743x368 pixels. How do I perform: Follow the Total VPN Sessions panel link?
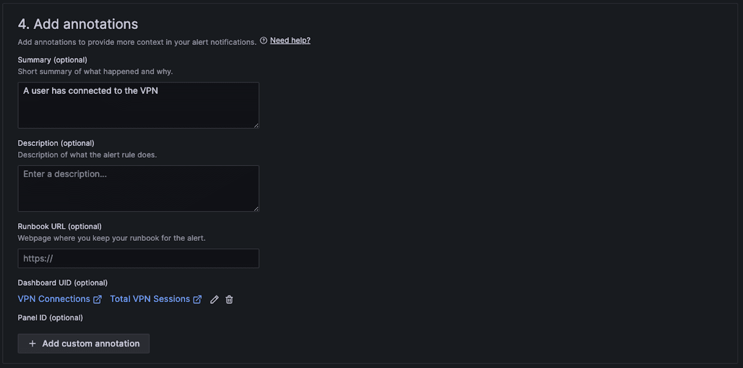tap(149, 299)
